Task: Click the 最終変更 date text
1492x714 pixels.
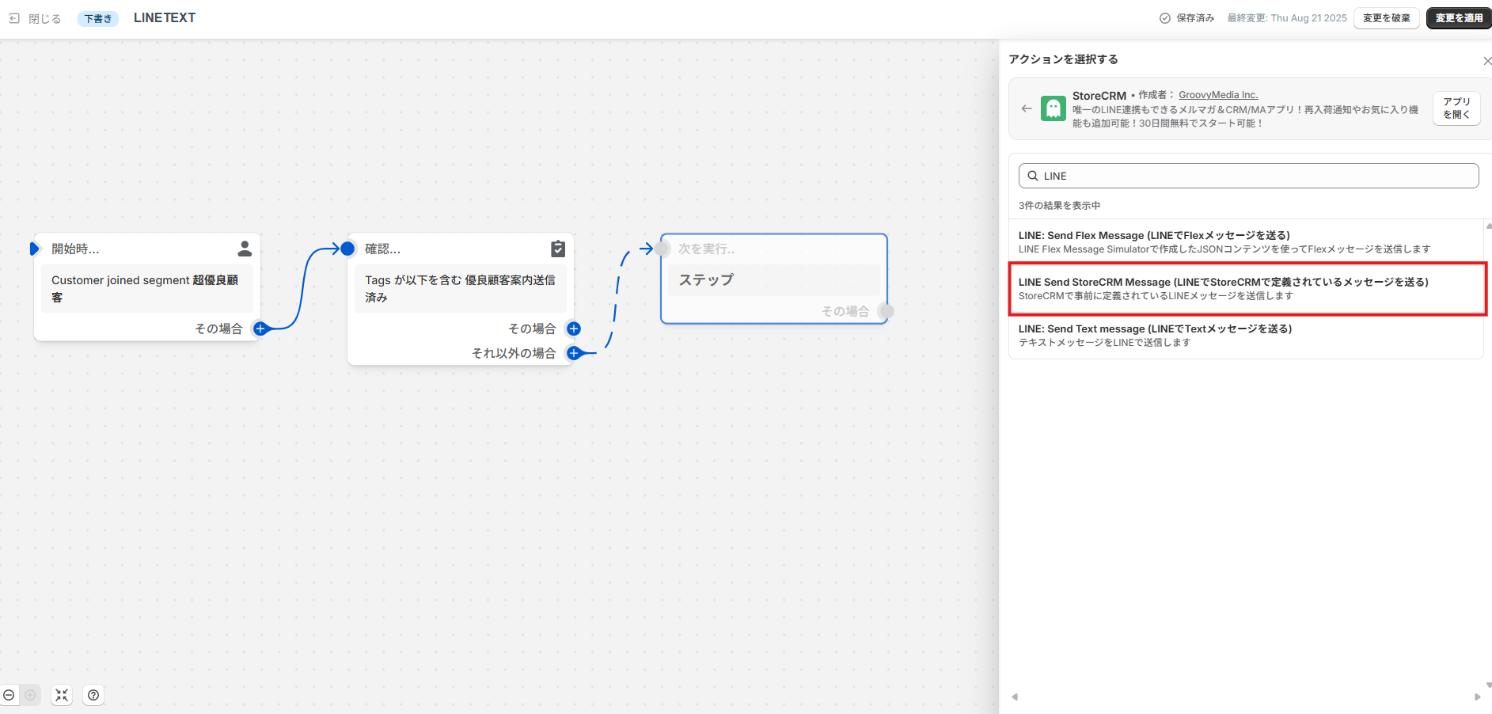Action: coord(1287,18)
